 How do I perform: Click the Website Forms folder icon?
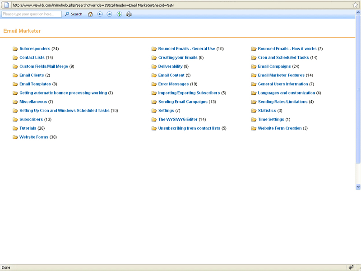click(15, 137)
